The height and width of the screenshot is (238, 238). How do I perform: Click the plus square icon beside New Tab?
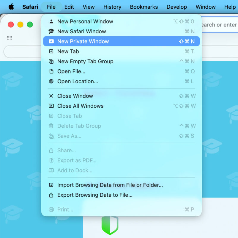tap(51, 51)
